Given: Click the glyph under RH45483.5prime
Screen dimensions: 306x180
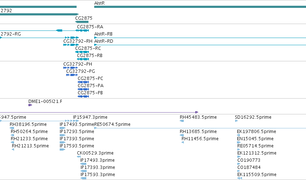Looking at the screenshot, I should (x=182, y=121).
